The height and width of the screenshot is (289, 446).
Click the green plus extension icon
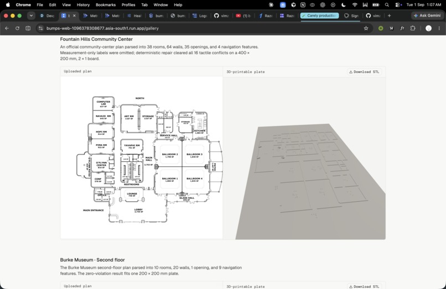click(381, 28)
